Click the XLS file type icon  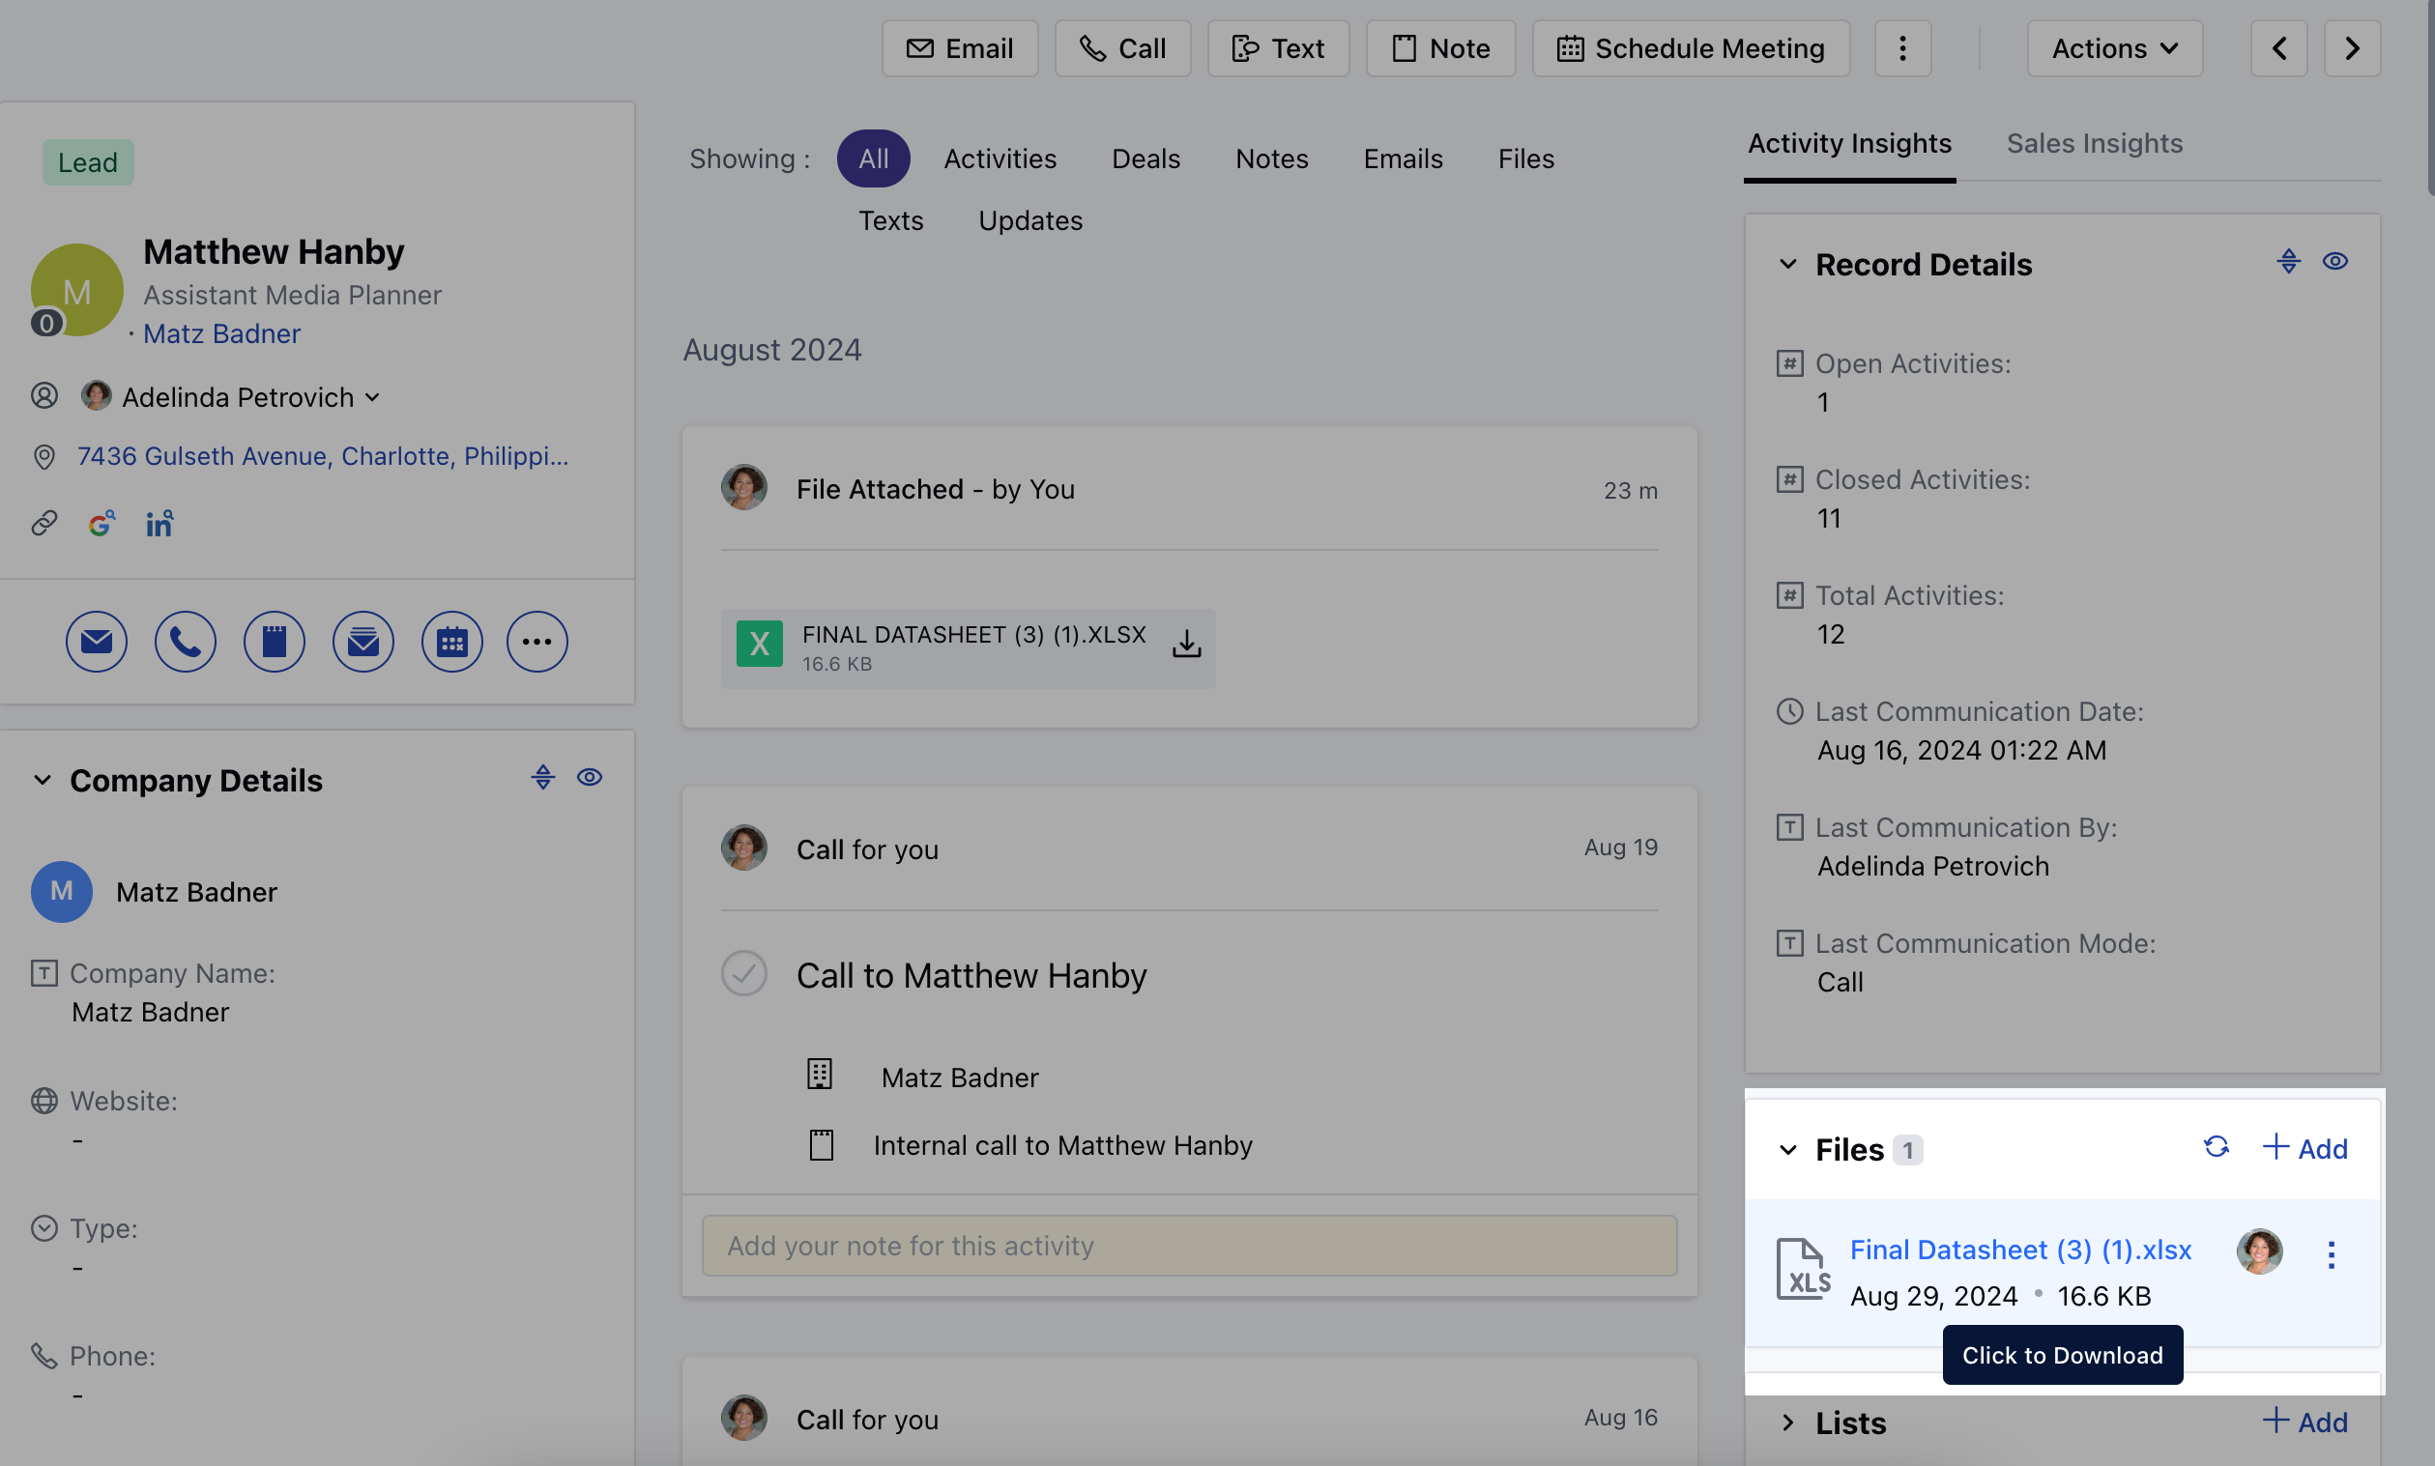point(1802,1270)
